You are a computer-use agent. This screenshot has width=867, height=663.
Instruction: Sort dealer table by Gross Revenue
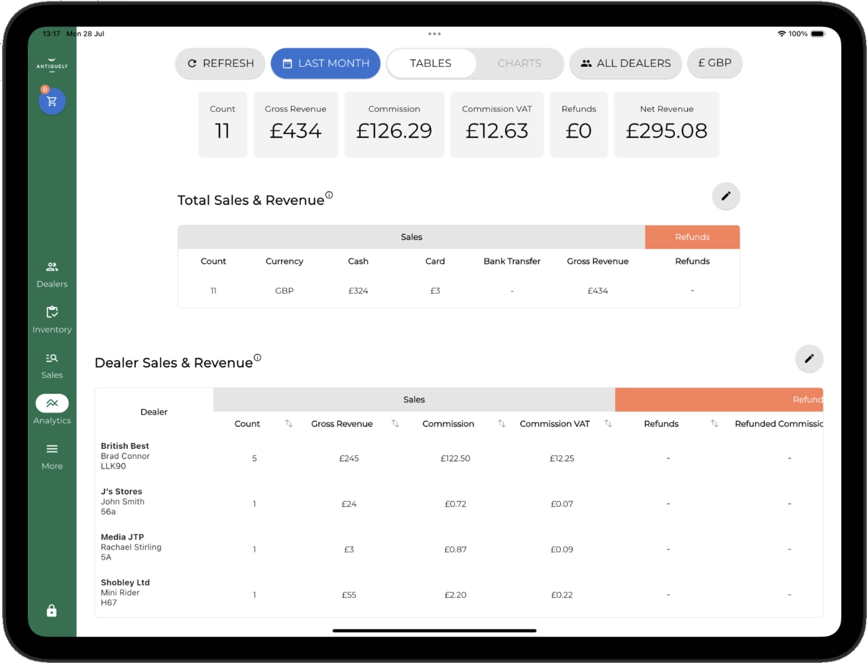(x=395, y=424)
